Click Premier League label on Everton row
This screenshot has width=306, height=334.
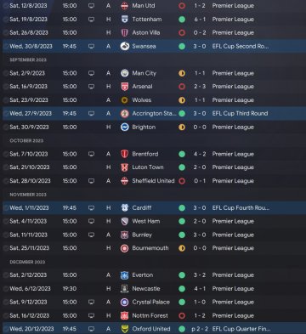click(x=233, y=275)
